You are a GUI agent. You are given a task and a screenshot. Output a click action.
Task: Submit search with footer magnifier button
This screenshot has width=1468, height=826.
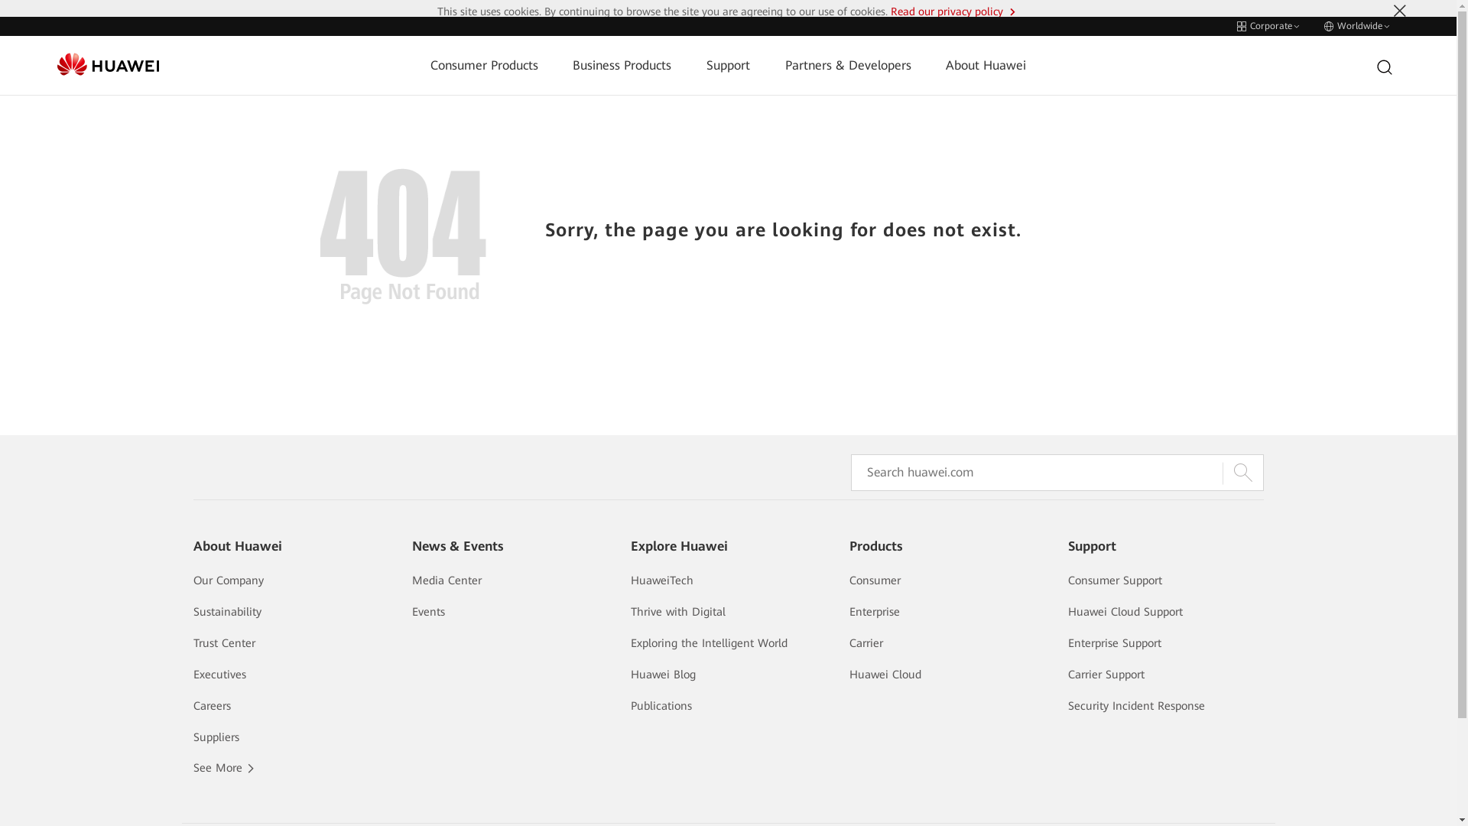click(x=1242, y=473)
